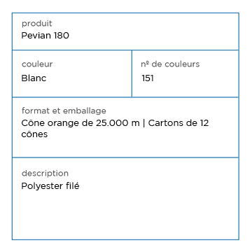Click the 'format et emballage' label
Screen dimensions: 252x252
coord(64,111)
